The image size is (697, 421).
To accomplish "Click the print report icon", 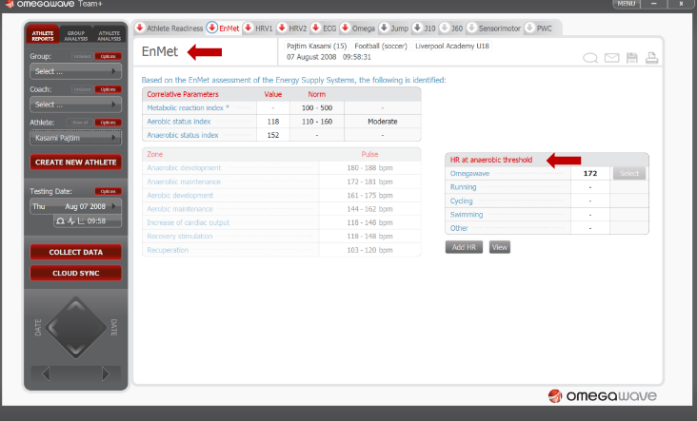I will (x=651, y=58).
